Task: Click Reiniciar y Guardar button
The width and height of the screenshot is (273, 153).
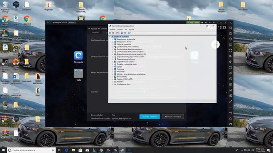Action: (173, 117)
